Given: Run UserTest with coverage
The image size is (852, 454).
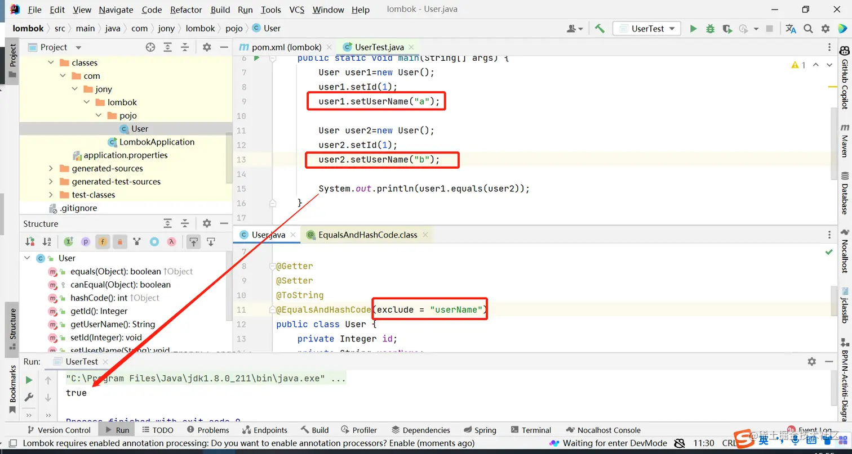Looking at the screenshot, I should [727, 29].
